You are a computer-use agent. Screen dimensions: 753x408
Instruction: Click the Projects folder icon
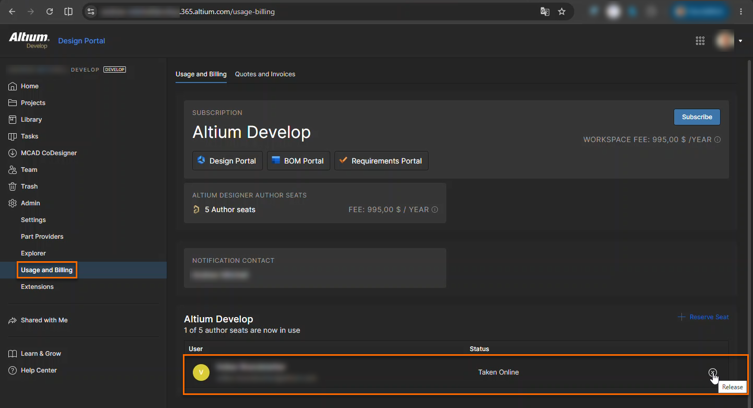click(x=13, y=103)
